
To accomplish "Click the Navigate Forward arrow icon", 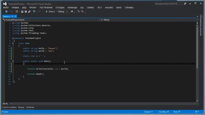I will click(x=12, y=11).
